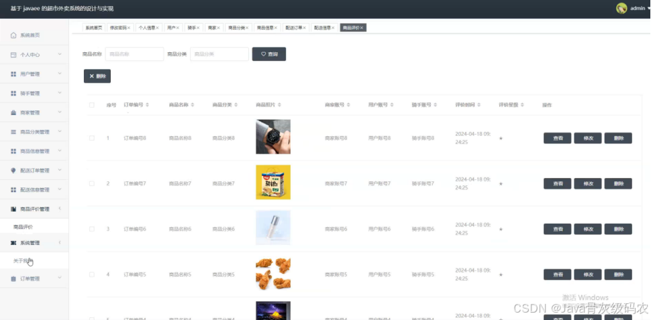Click 删除 for row 订单编号7
The height and width of the screenshot is (320, 651).
point(618,183)
